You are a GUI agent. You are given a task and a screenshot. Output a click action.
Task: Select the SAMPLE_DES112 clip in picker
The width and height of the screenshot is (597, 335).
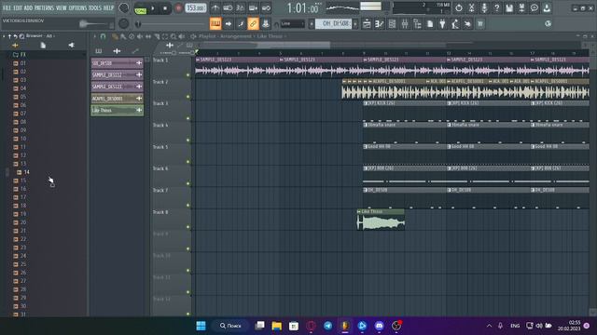tap(117, 74)
